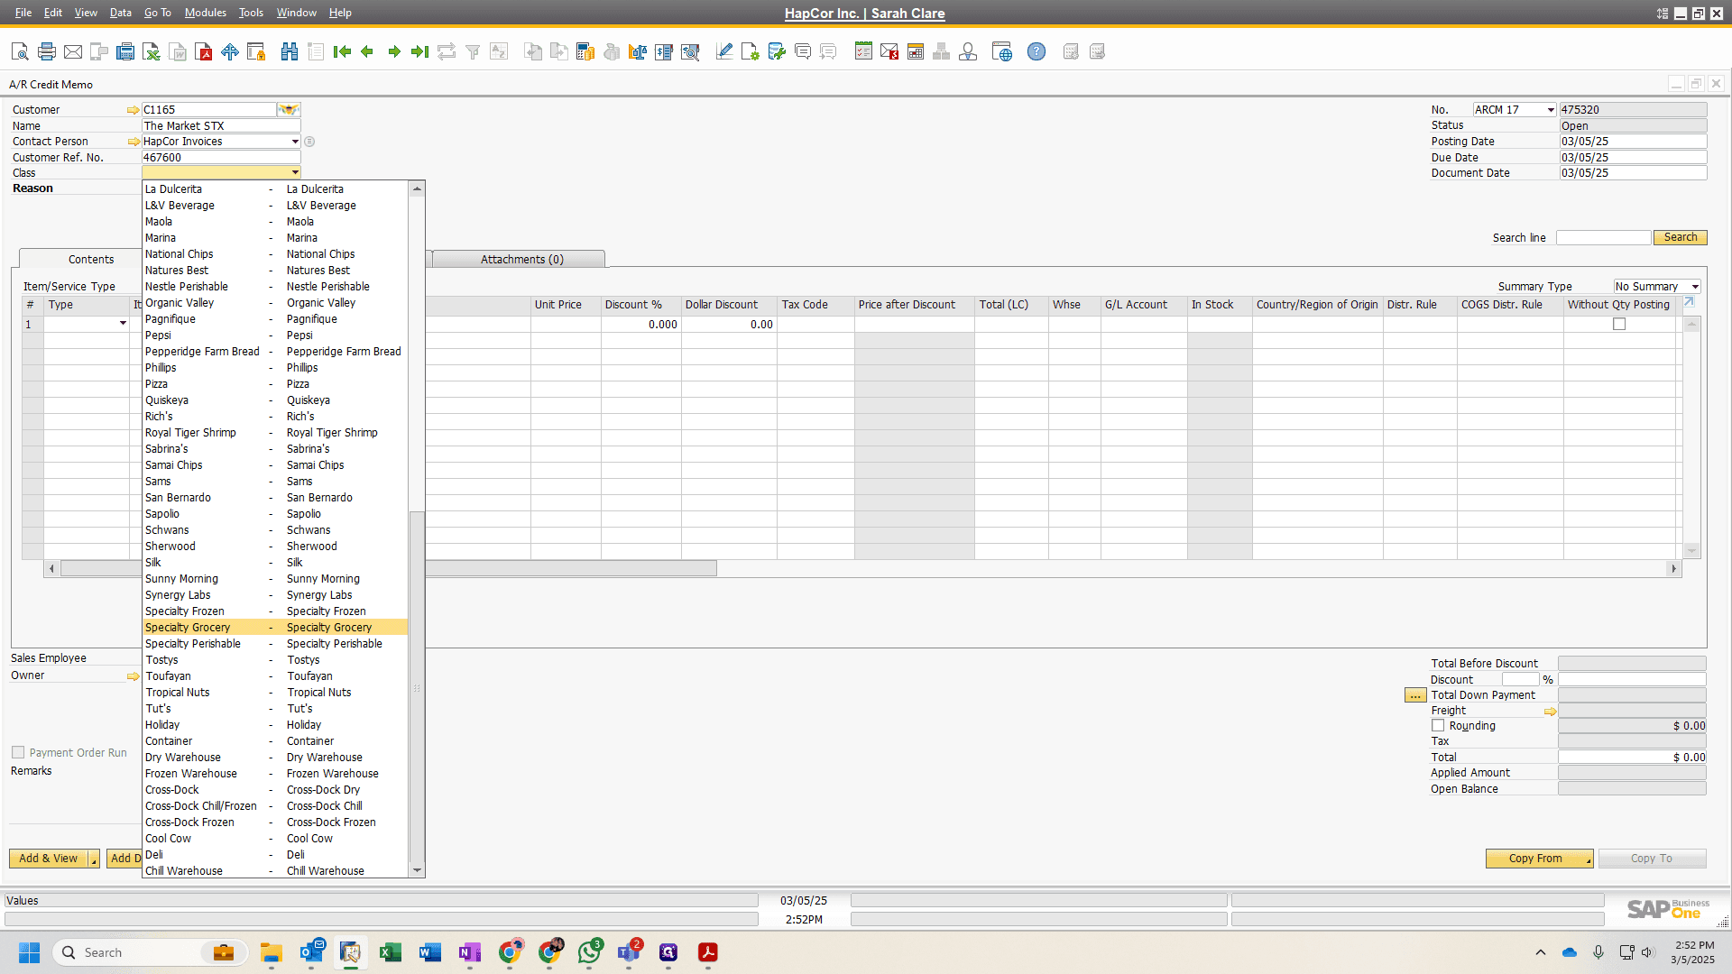Open the Total Down Payment ellipsis button
Screen dimensions: 1732x974
pyautogui.click(x=1415, y=695)
